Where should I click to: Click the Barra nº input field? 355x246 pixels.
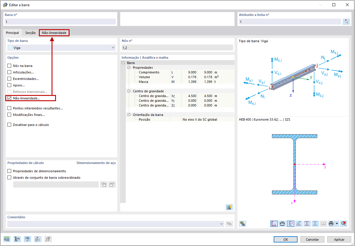click(x=60, y=22)
